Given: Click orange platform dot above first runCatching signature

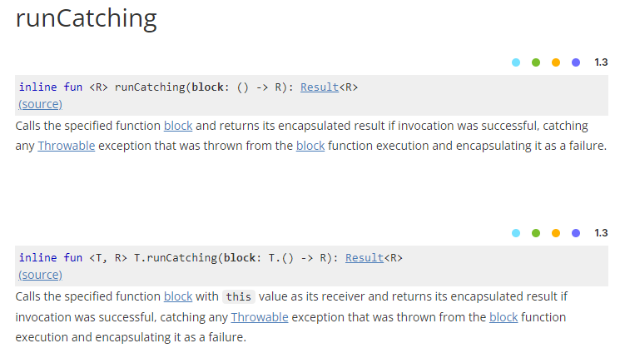Looking at the screenshot, I should tap(556, 62).
